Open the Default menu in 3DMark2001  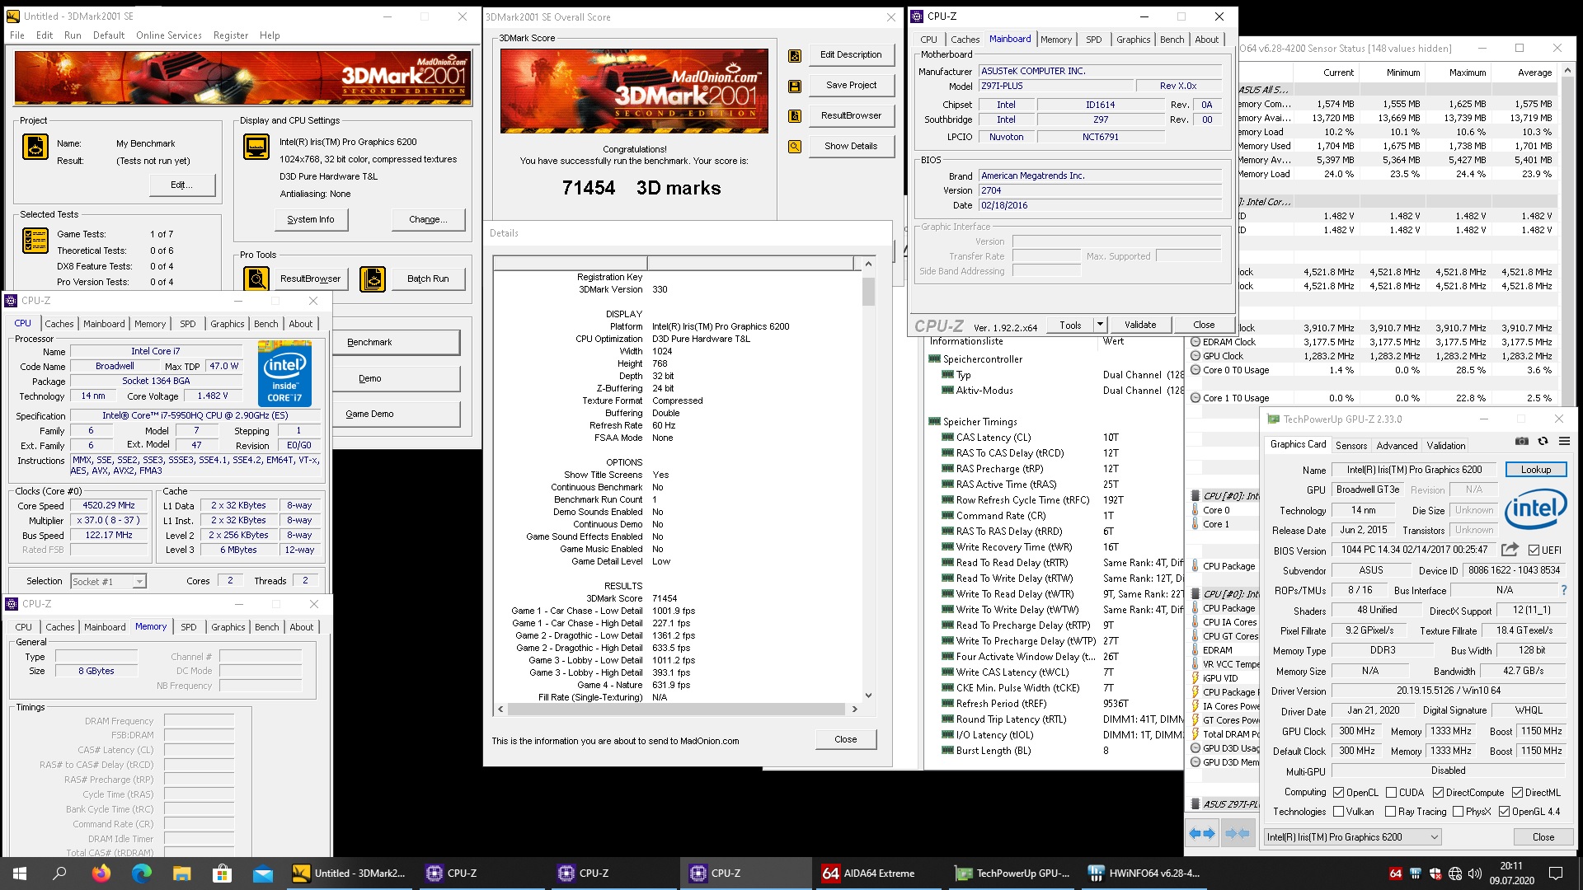pos(109,35)
